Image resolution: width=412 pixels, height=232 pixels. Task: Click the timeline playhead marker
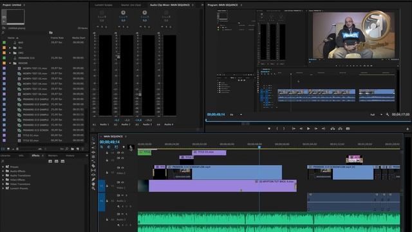coord(259,147)
